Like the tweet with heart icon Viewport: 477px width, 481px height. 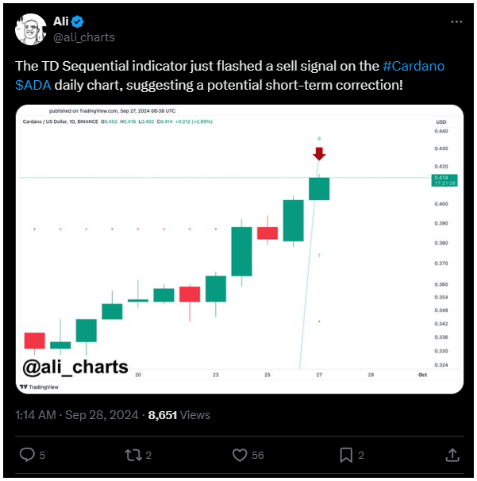(x=240, y=455)
